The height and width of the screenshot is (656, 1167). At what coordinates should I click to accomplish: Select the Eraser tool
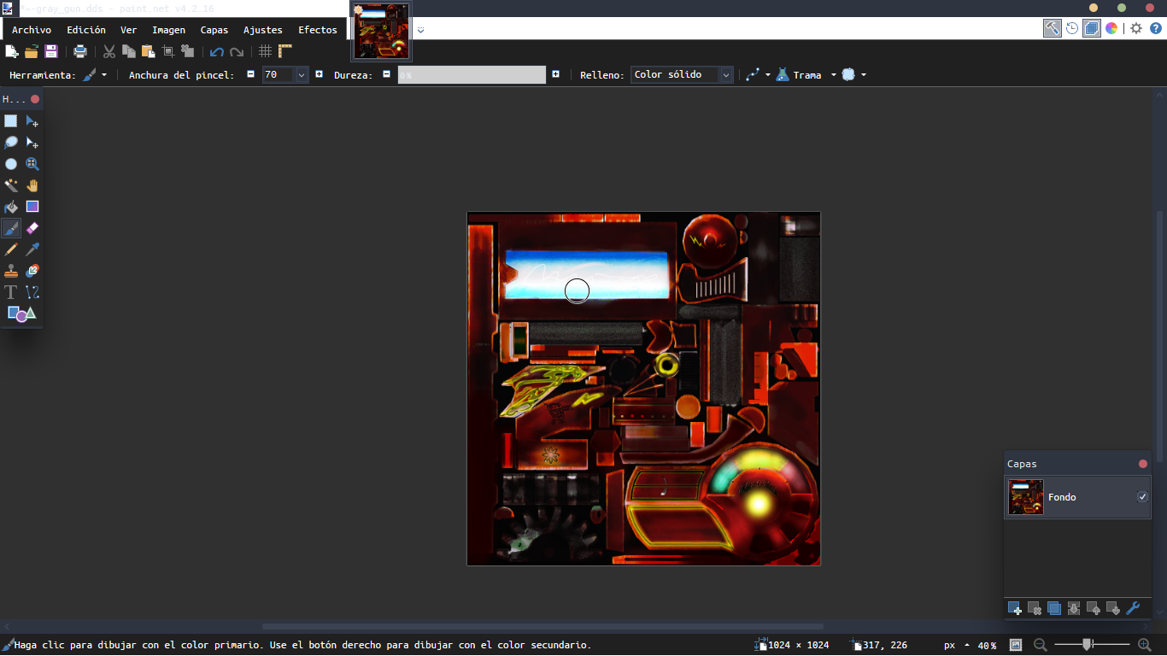coord(32,228)
